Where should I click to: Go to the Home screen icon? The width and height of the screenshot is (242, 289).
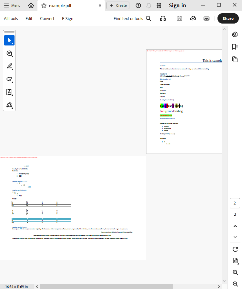pyautogui.click(x=31, y=5)
